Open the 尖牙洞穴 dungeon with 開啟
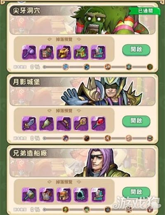Image resolution: width=165 pixels, height=215 pixels. point(136,50)
